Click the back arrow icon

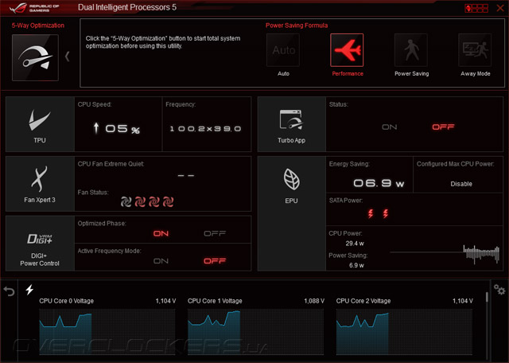9,291
